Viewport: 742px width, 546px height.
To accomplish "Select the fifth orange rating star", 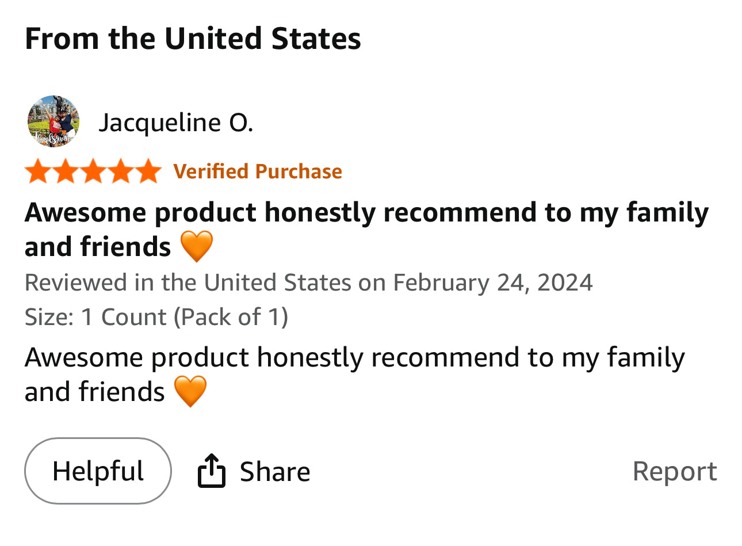I will (x=148, y=171).
